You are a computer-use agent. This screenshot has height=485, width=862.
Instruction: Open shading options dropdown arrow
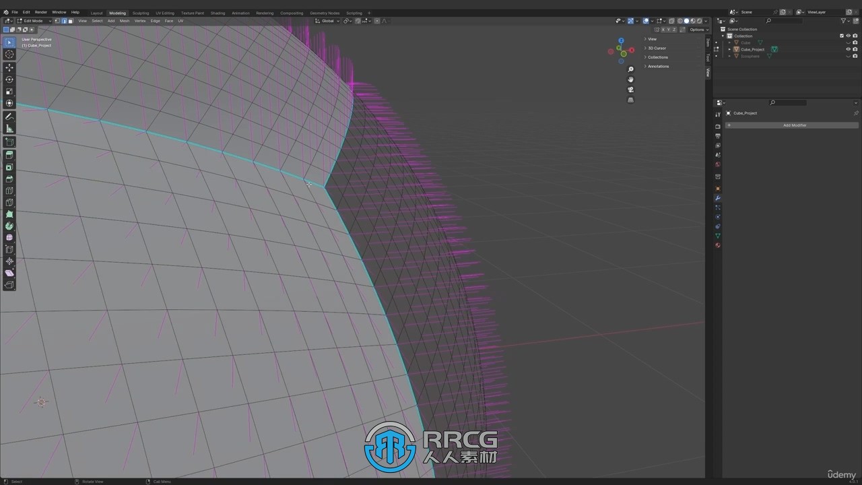(705, 21)
